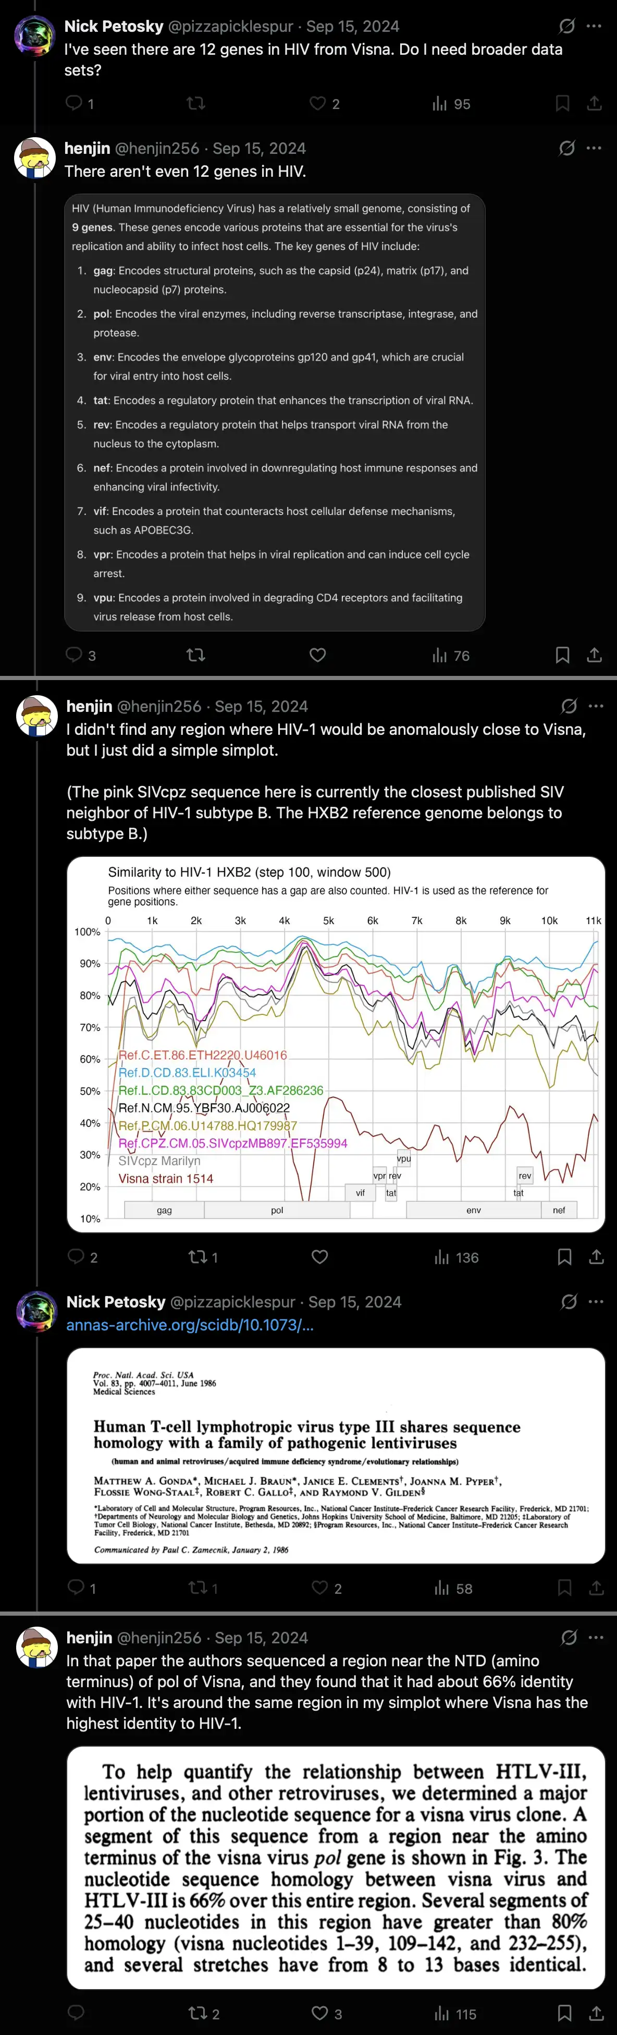
Task: Share Nick Petosky's annas-archive tweet
Action: click(x=597, y=1588)
